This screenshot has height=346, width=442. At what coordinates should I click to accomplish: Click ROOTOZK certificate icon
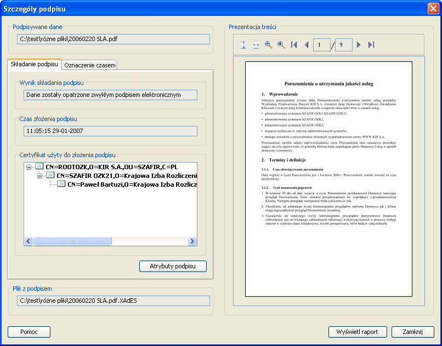[x=39, y=166]
